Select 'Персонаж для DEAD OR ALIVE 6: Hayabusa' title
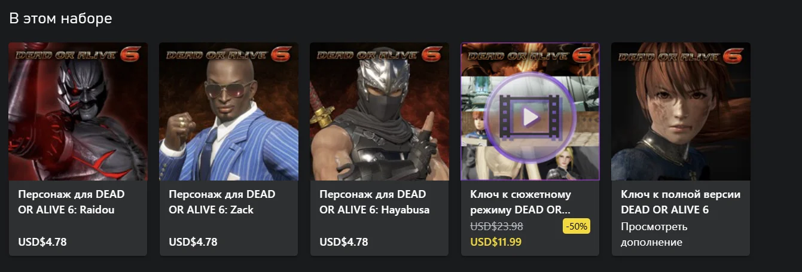This screenshot has width=802, height=272. pos(374,202)
